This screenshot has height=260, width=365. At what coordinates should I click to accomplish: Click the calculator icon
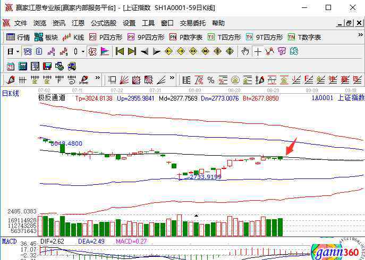(x=23, y=66)
